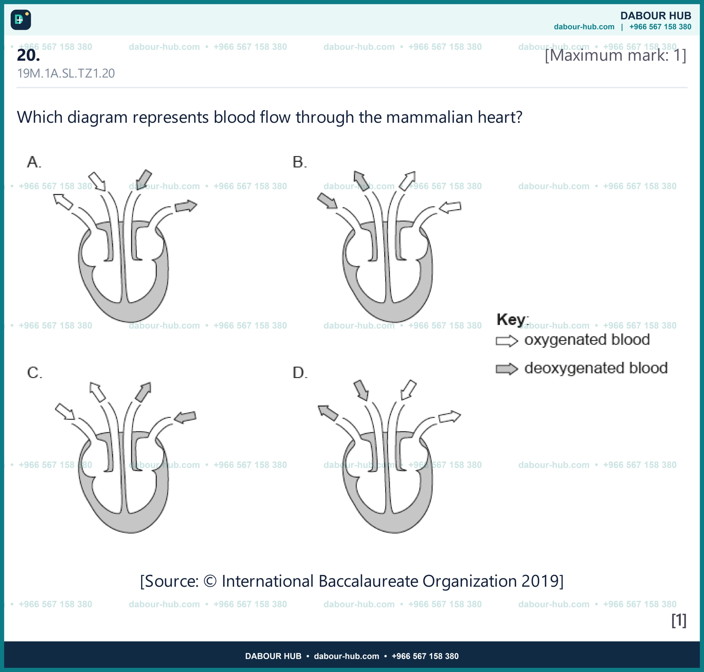Viewport: 704px width, 672px height.
Task: Click the header phone number +966 567 158 380
Action: click(x=660, y=27)
